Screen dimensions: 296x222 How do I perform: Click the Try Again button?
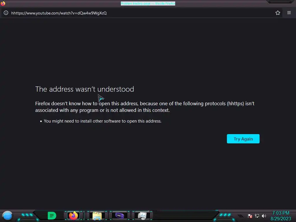(243, 139)
